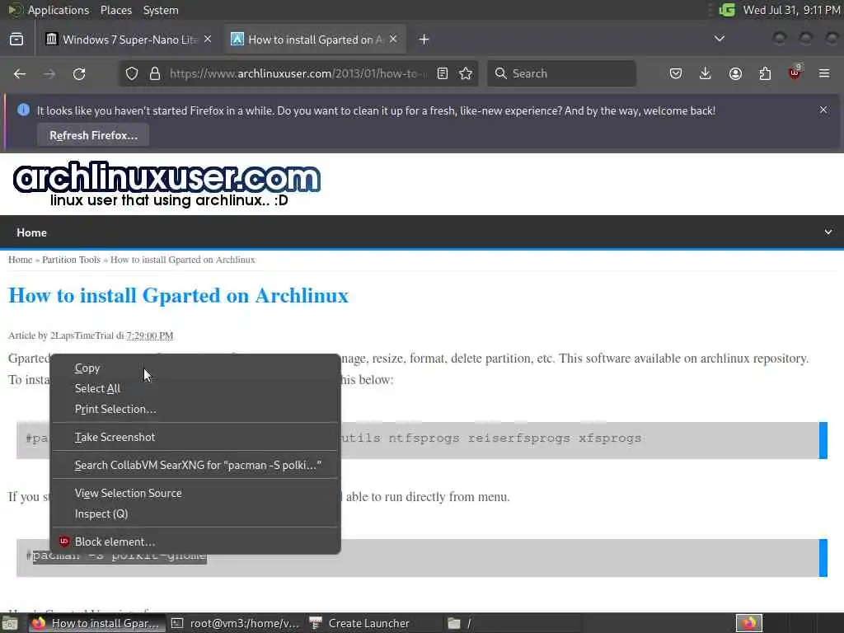Image resolution: width=844 pixels, height=633 pixels.
Task: Click the Firefox workspace switcher thumbnail
Action: coord(749,623)
